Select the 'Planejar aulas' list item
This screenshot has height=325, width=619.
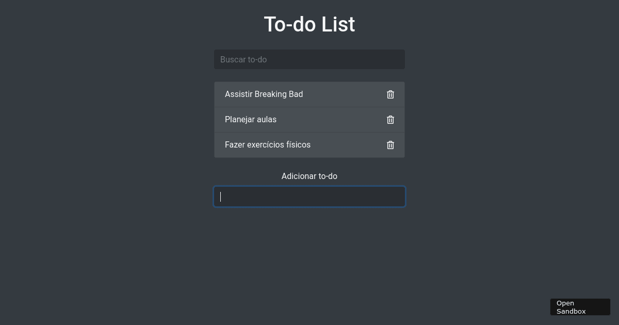tap(251, 120)
